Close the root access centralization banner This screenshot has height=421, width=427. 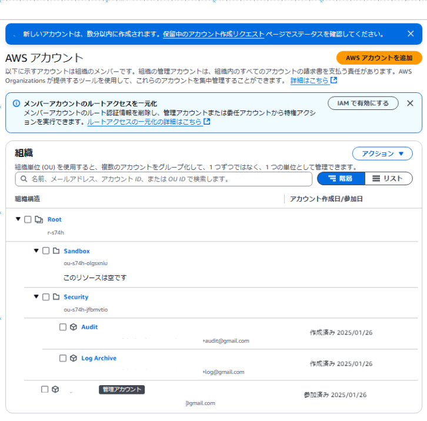tap(410, 103)
